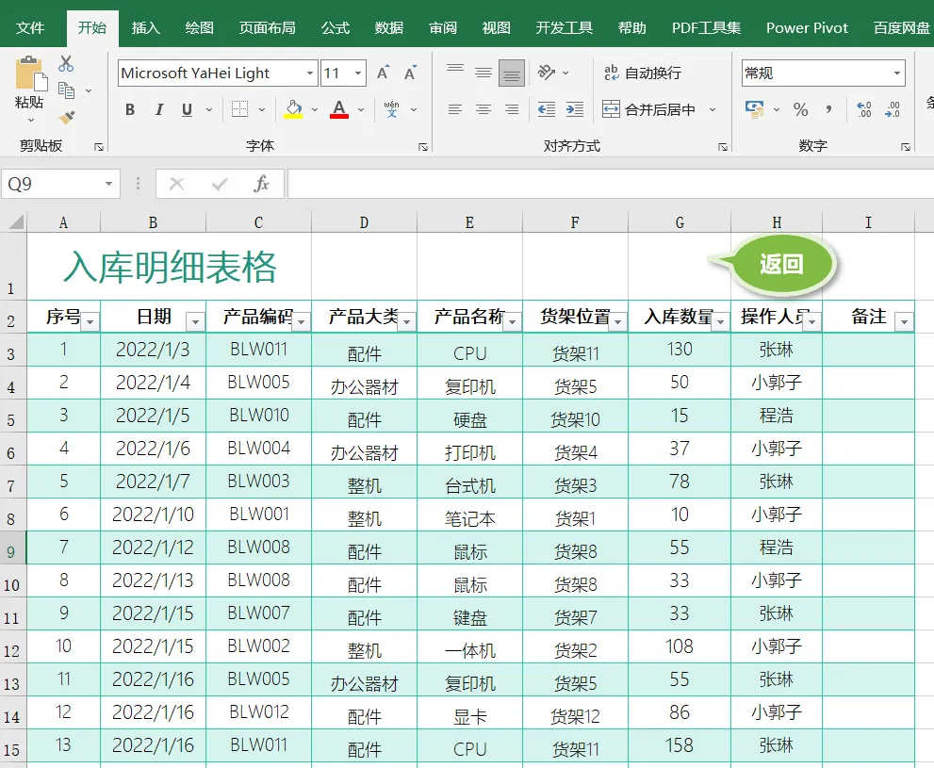934x768 pixels.
Task: Click the Name Box showing Q9
Action: tap(60, 184)
